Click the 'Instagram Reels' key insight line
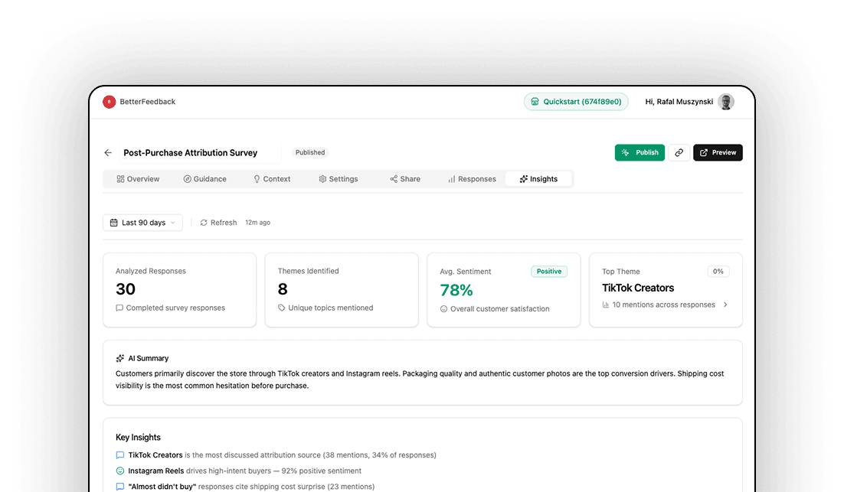This screenshot has width=844, height=492. [244, 471]
